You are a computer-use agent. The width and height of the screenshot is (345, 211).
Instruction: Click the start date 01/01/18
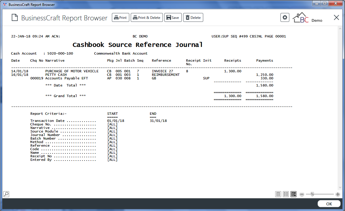tap(116, 121)
